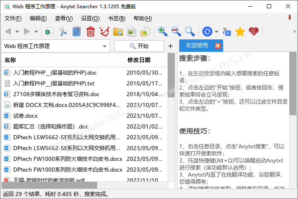Zoom in with the plus magnifier
The height and width of the screenshot is (199, 298).
click(x=163, y=32)
